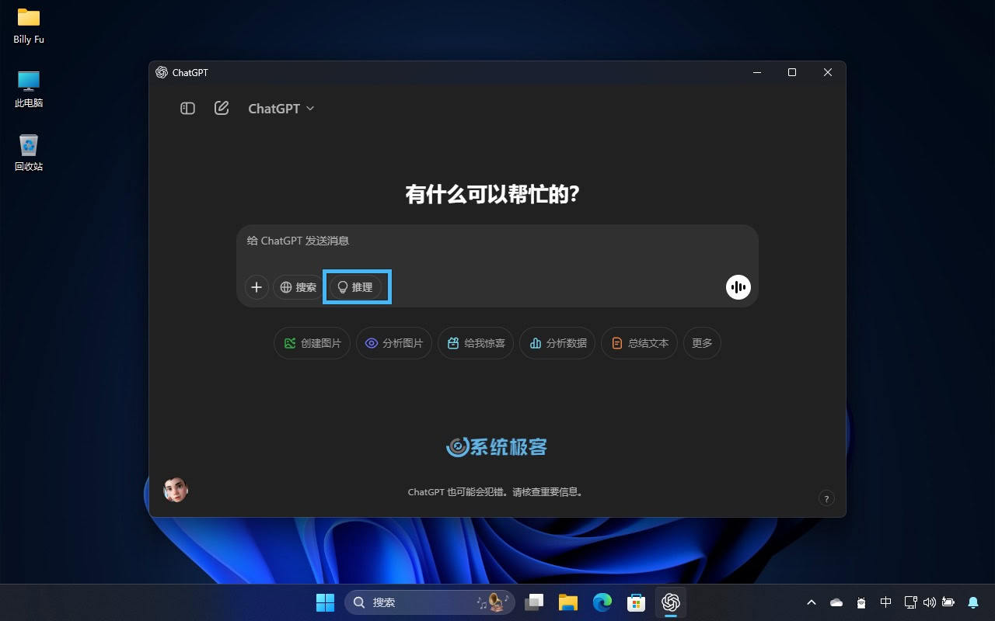Open the battery status tray icon
Image resolution: width=995 pixels, height=621 pixels.
(x=948, y=602)
